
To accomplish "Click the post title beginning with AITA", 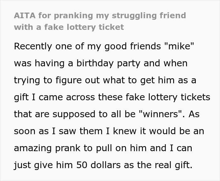I will [x=100, y=15].
